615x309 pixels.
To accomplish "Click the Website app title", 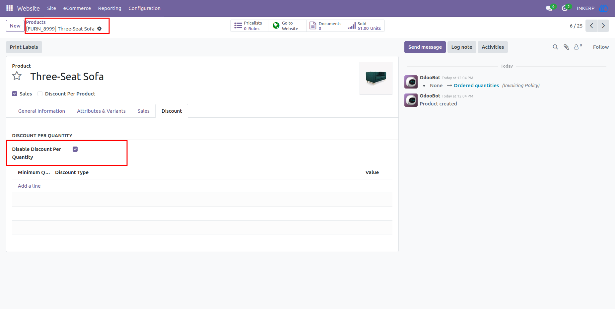I will pyautogui.click(x=28, y=8).
